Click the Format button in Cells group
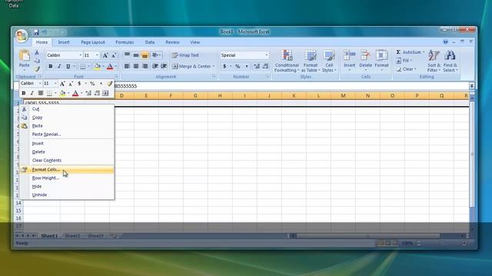 coord(381,61)
